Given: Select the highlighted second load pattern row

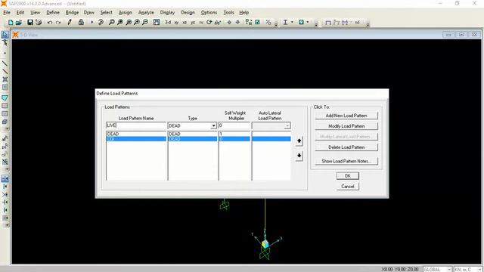Looking at the screenshot, I should pyautogui.click(x=198, y=139).
